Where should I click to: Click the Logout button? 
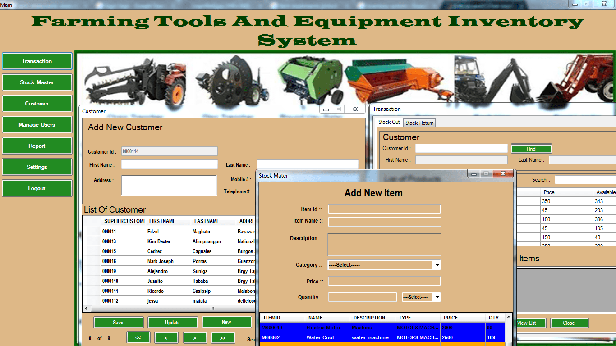coord(37,188)
